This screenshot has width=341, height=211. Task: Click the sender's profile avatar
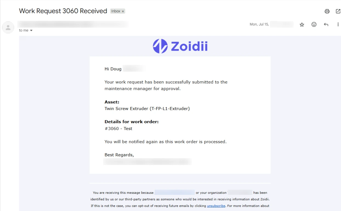coord(8,27)
